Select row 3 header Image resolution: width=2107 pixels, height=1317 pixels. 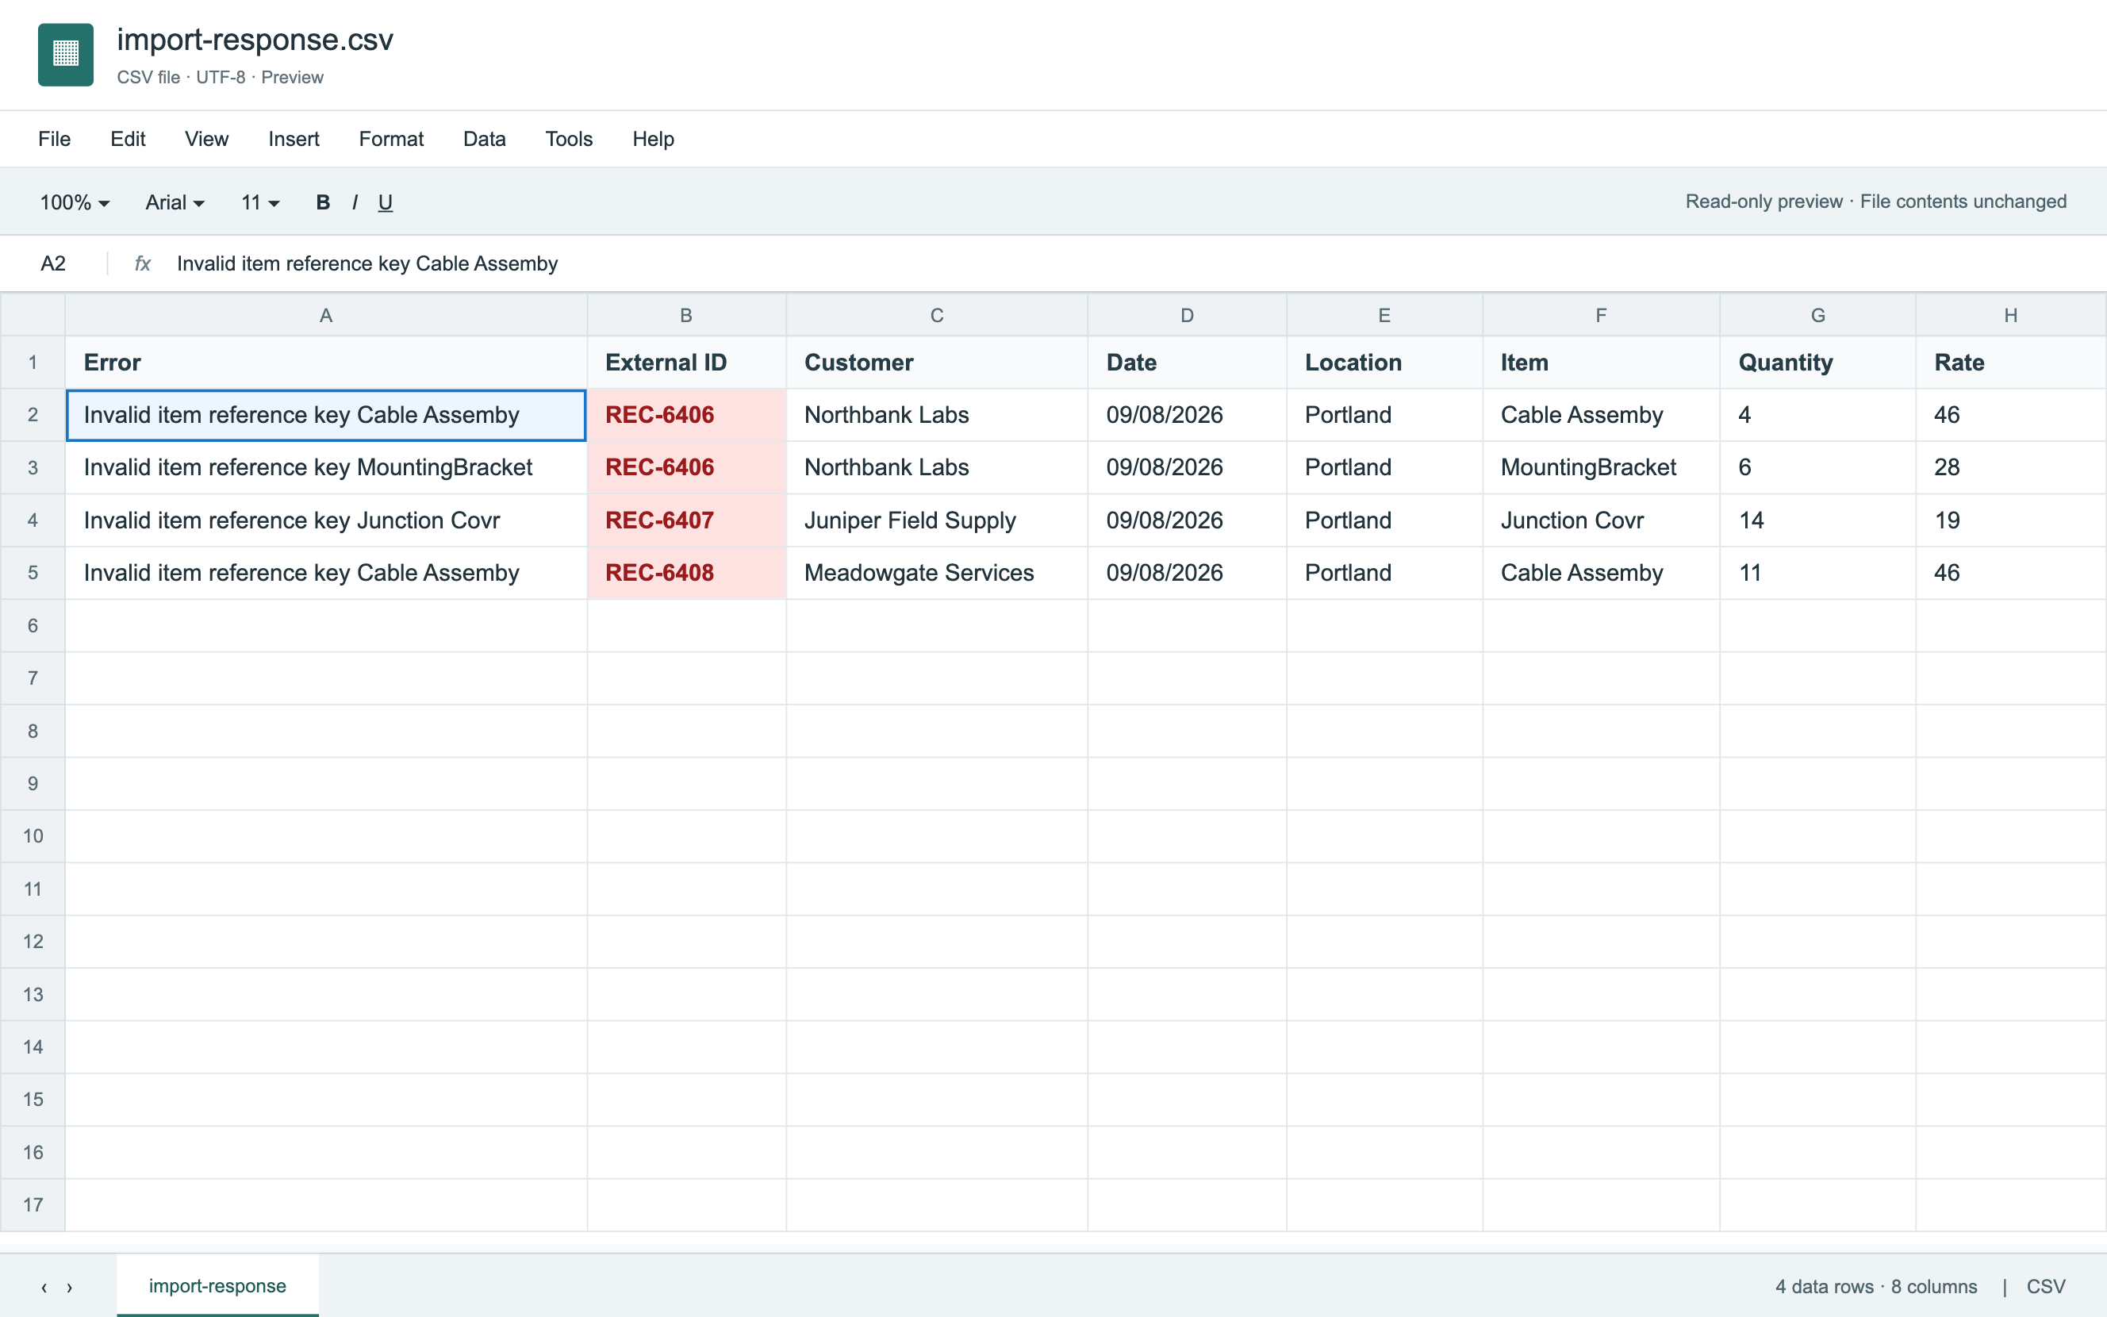pos(33,468)
